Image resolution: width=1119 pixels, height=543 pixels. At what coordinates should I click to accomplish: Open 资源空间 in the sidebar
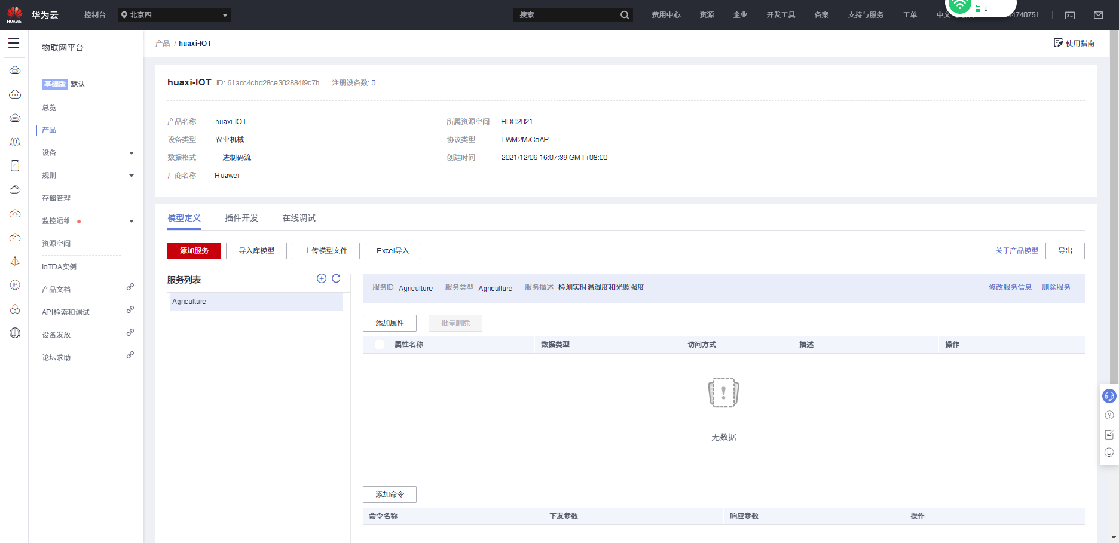[56, 244]
